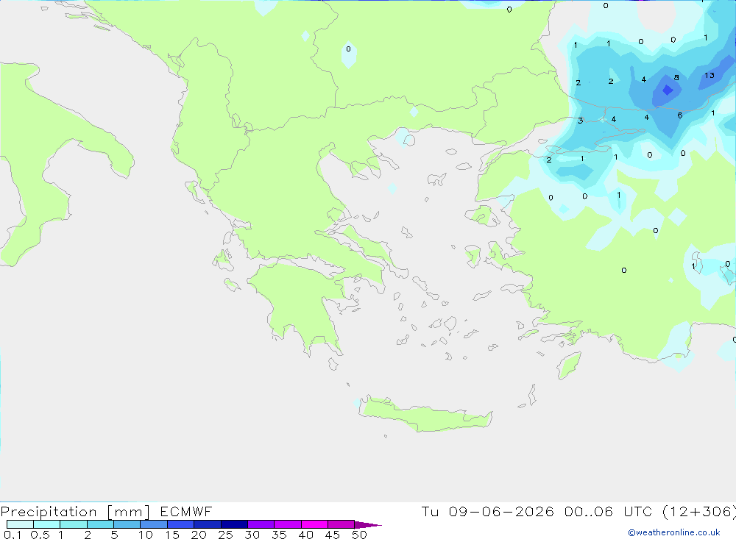Click the '3' precipitation value on map
The height and width of the screenshot is (539, 736).
[581, 121]
